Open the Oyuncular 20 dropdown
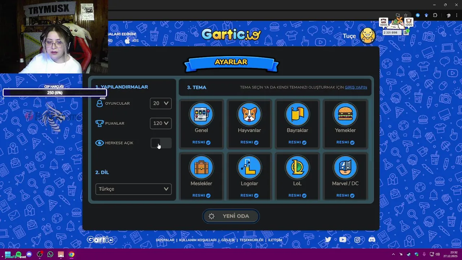This screenshot has height=260, width=462. pos(161,103)
